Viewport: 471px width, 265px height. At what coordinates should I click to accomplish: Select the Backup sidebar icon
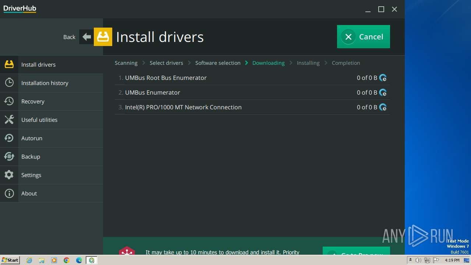coord(9,156)
